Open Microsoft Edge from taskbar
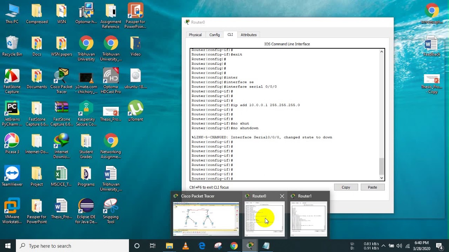 click(202, 246)
